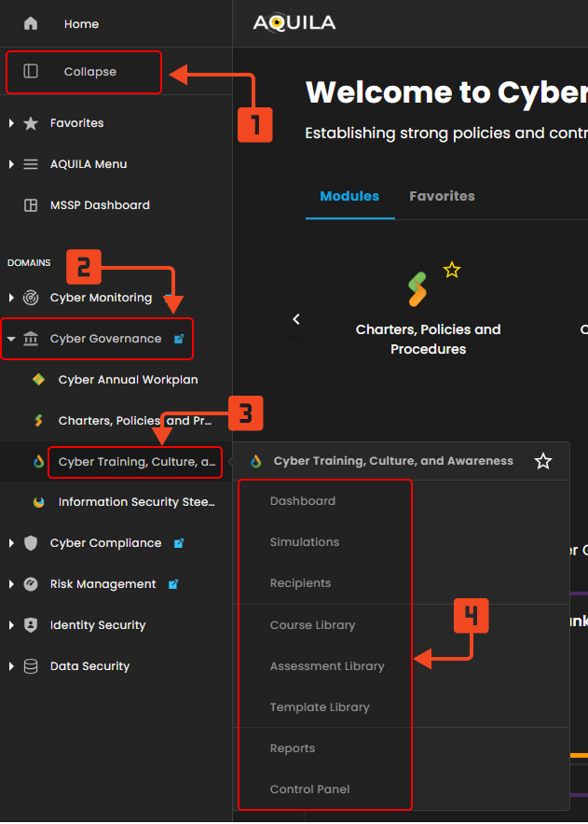Toggle favorite star on Charters, Policies module

click(452, 271)
